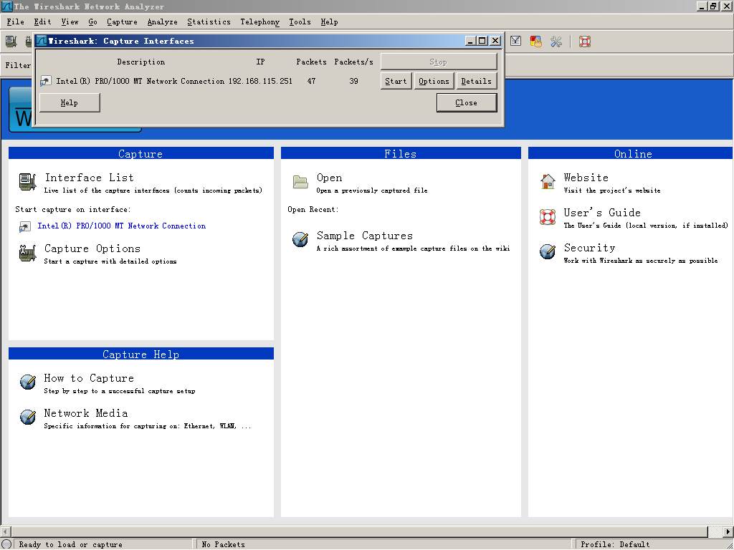Click Ready to load or capture text

pos(71,545)
